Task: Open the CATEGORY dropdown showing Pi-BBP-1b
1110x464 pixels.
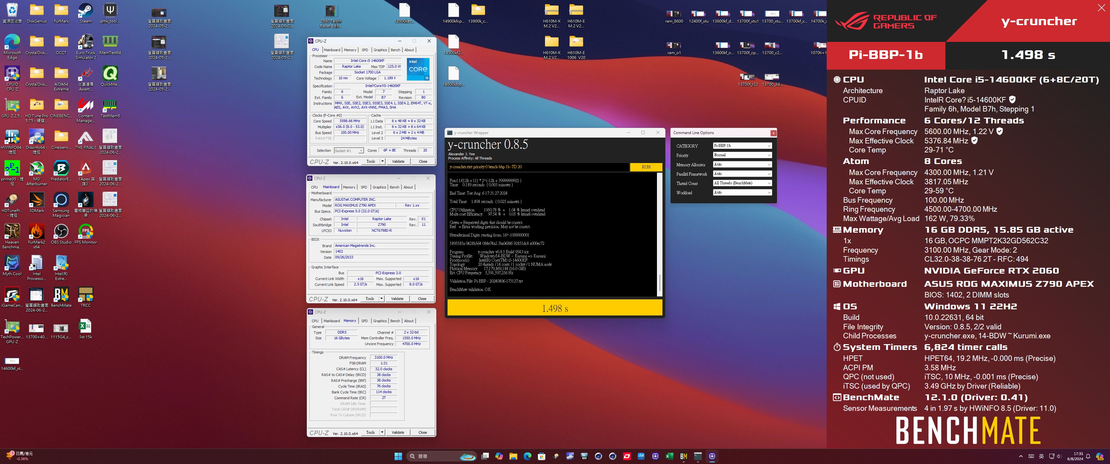Action: click(742, 146)
